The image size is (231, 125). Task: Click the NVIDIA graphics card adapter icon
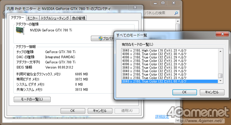[20, 31]
